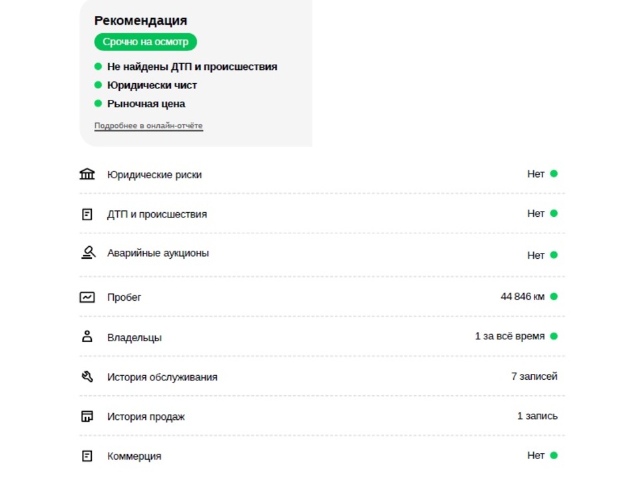
Task: Click the storefront icon for История продаж
Action: 87,416
